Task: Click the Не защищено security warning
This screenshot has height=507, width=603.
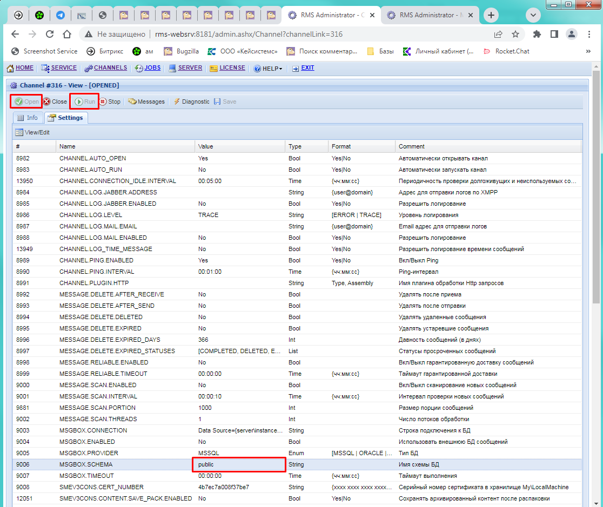Action: point(116,34)
